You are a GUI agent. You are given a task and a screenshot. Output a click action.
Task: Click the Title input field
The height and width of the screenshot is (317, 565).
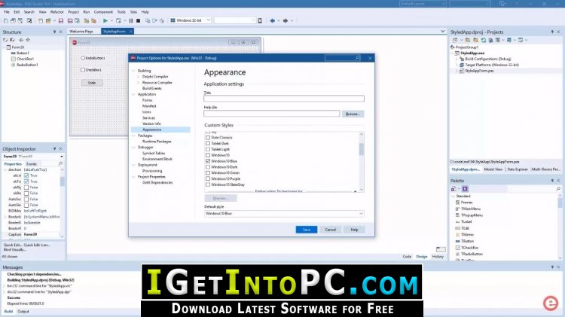284,99
